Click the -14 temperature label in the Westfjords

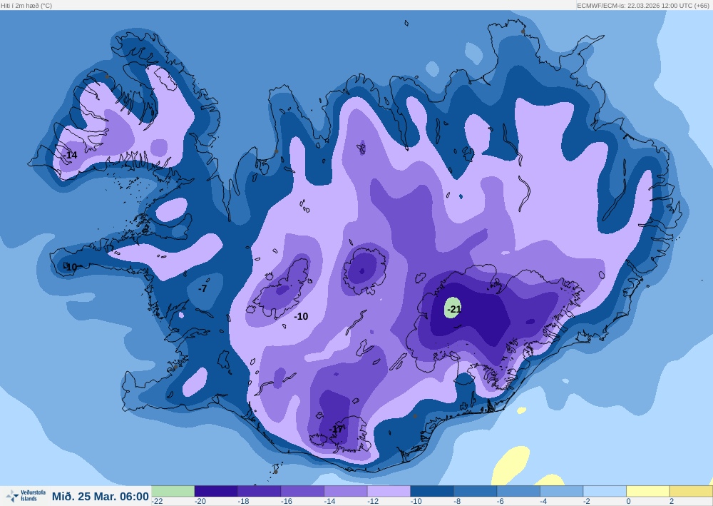point(70,155)
